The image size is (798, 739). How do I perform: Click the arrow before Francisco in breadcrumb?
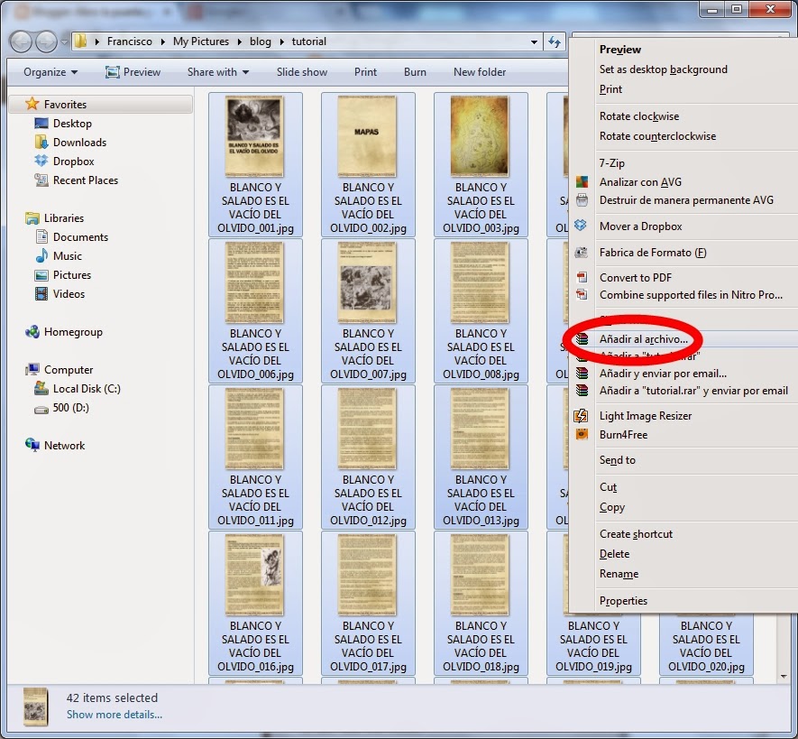[x=96, y=42]
